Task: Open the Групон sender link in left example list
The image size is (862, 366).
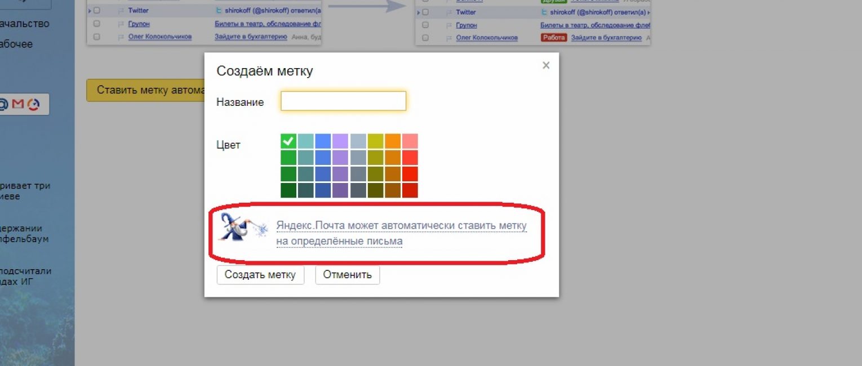Action: pyautogui.click(x=139, y=24)
